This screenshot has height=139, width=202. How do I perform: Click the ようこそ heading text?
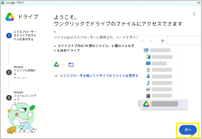66,17
